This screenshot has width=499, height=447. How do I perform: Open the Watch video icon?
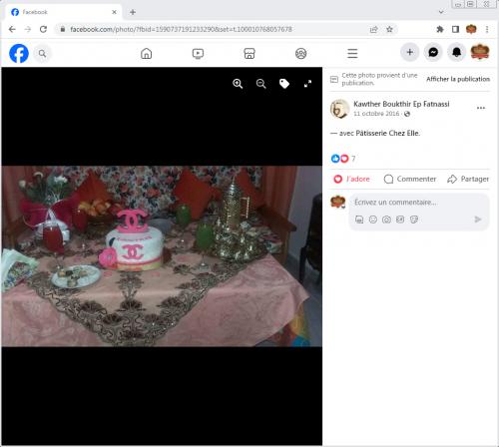198,53
